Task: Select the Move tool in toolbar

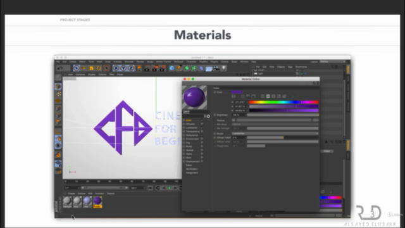Action: point(84,68)
